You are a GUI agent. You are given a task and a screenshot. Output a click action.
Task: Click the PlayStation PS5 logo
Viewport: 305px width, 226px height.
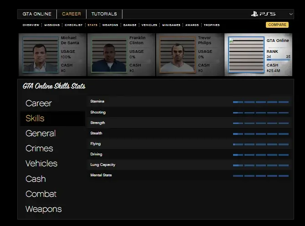[x=263, y=14]
